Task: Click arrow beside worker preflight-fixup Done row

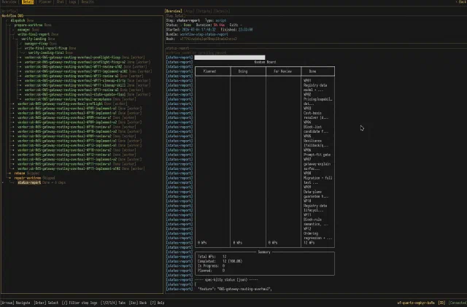Action: point(20,58)
